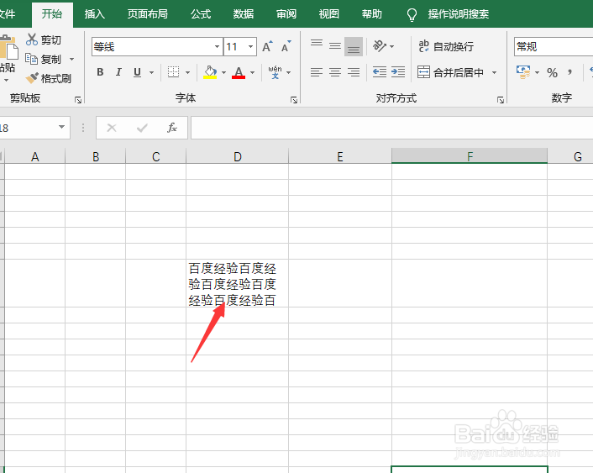
Task: Align text right
Action: point(354,72)
